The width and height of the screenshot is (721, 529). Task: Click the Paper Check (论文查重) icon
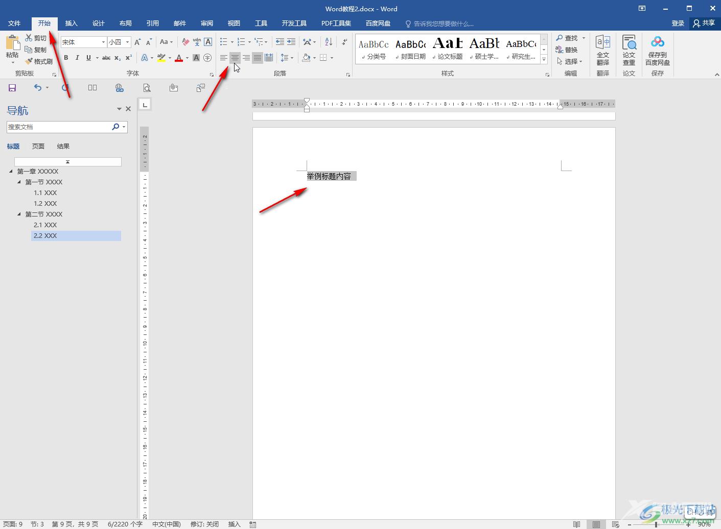coord(629,50)
